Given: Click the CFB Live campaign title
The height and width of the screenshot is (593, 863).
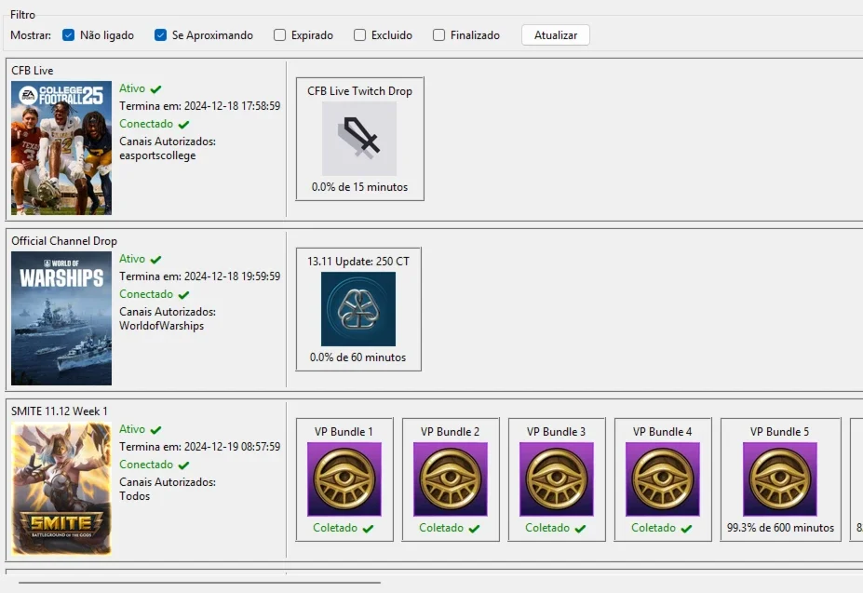Looking at the screenshot, I should [33, 71].
